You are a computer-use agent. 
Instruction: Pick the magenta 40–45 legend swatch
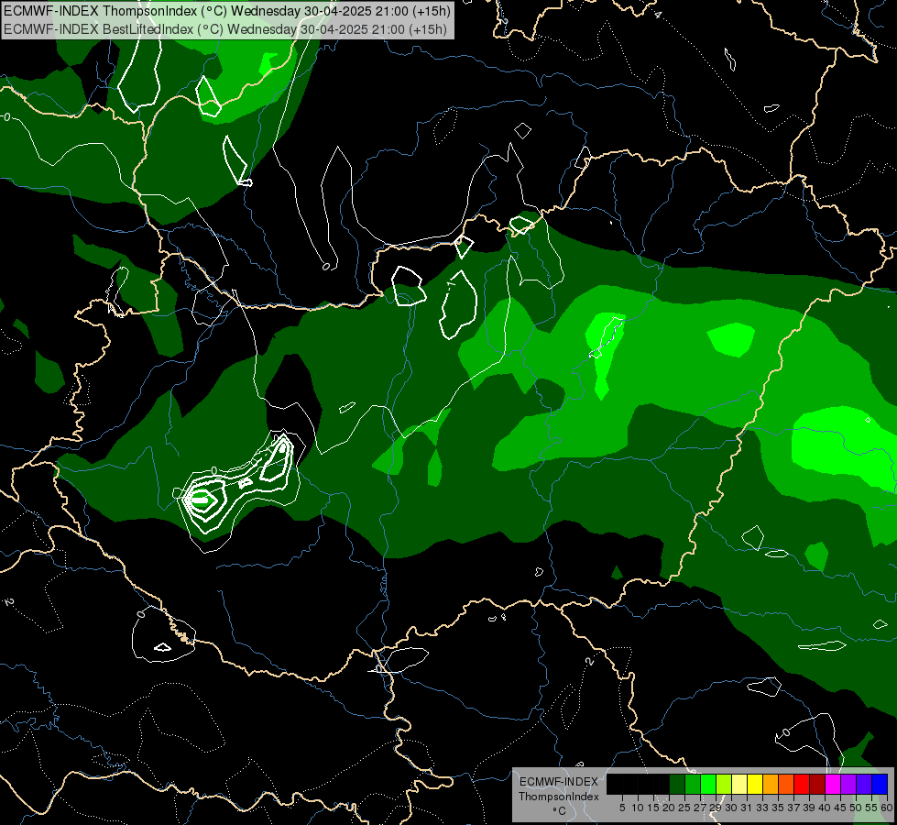coord(833,784)
